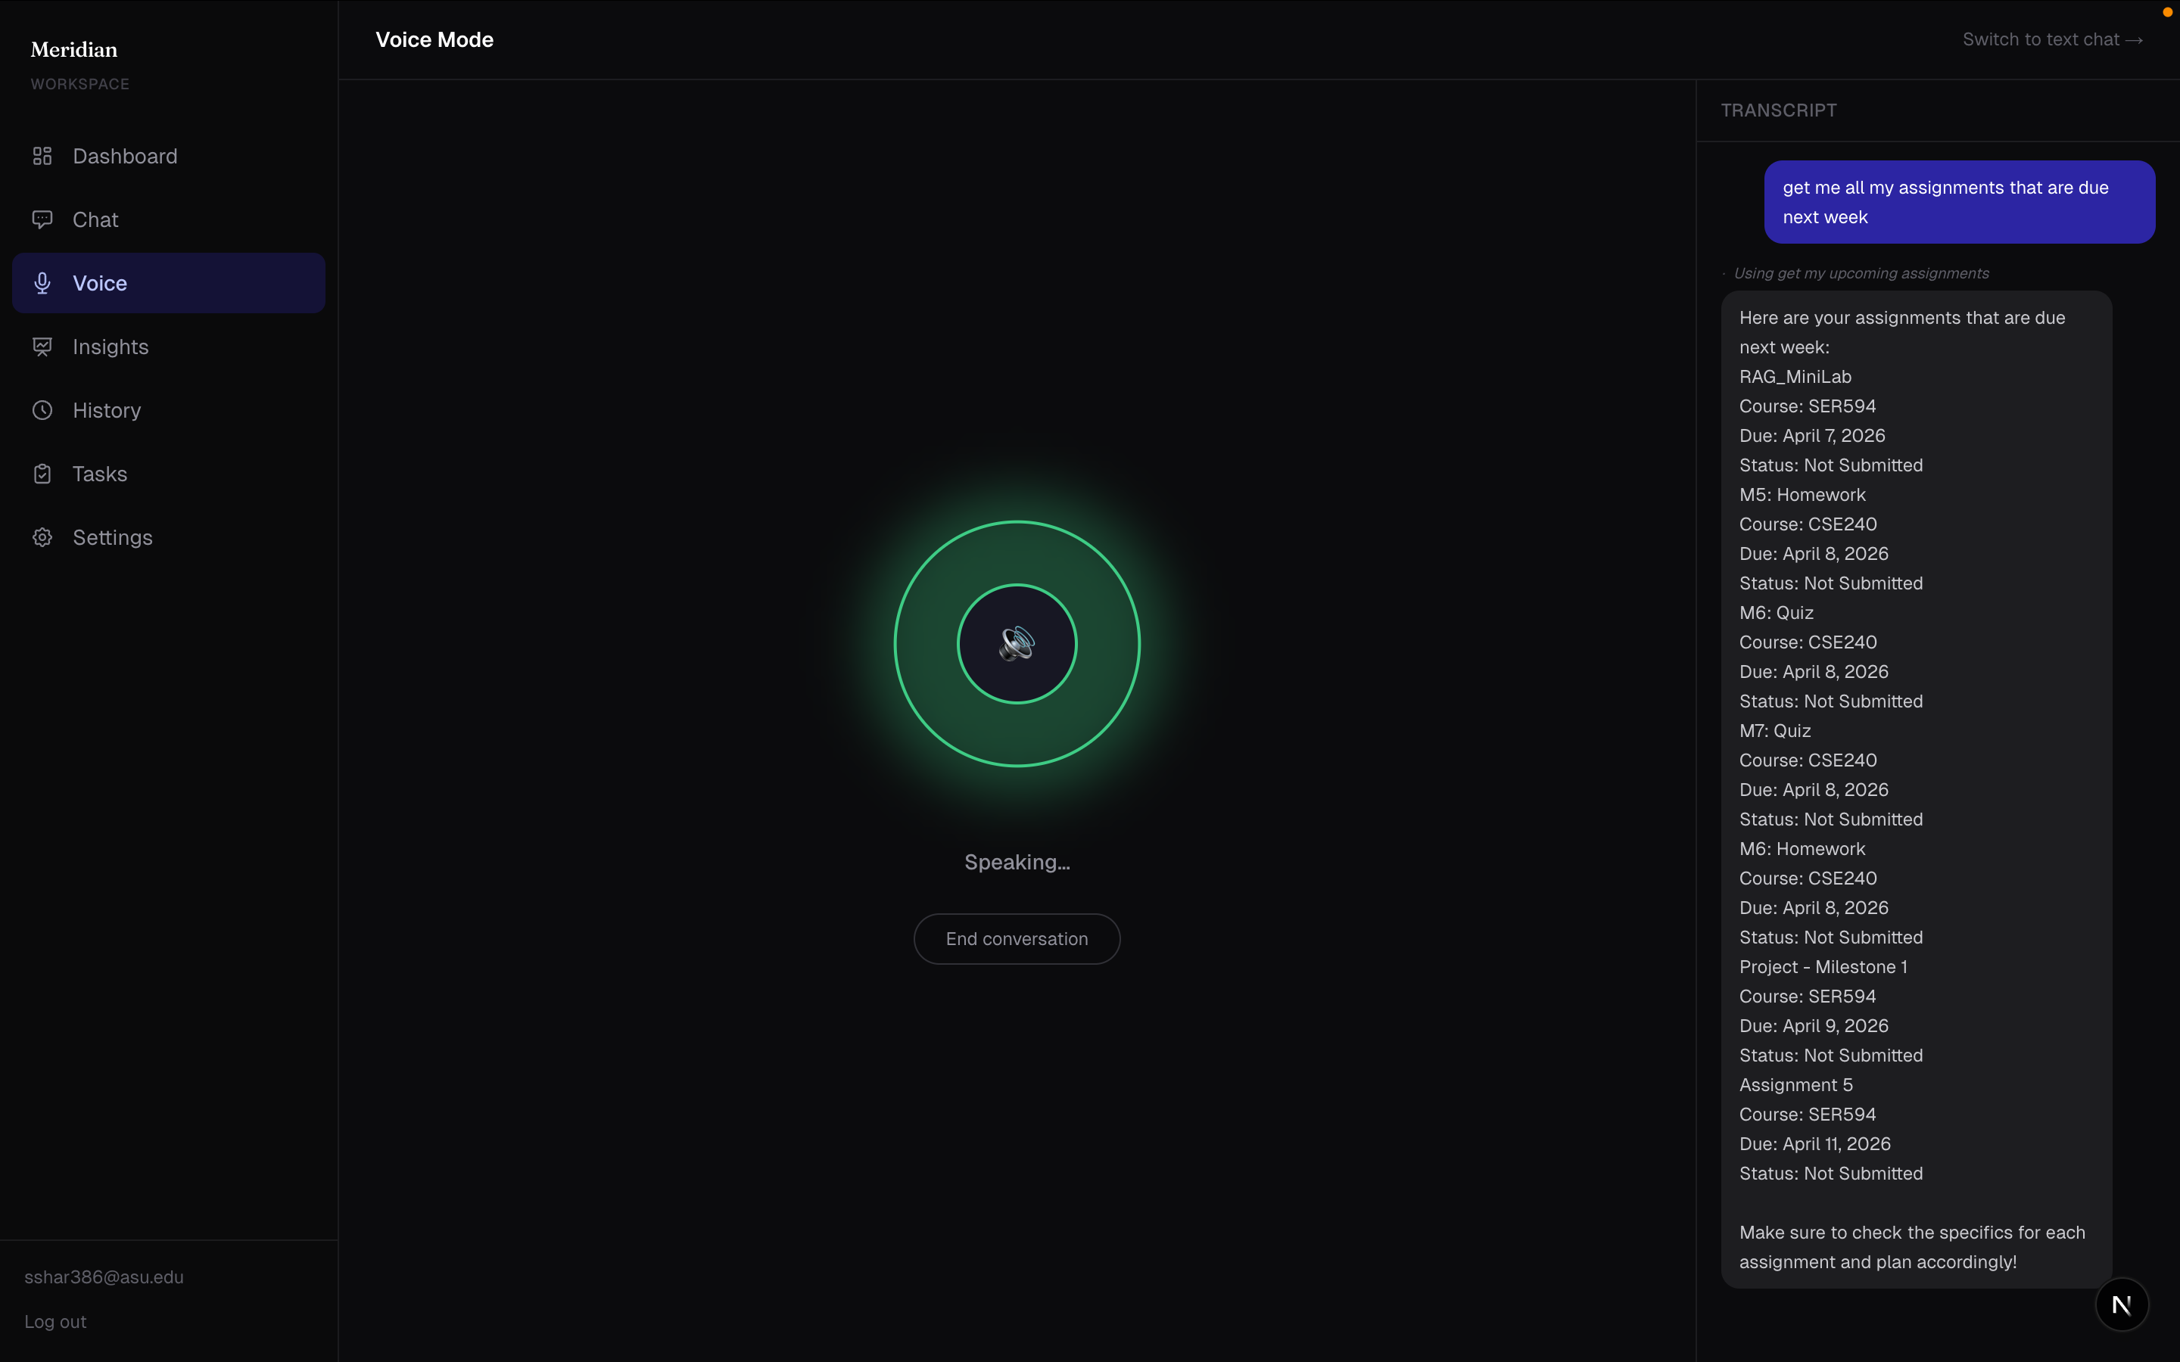Screen dimensions: 2180x1362
Task: Click the Log out link
Action: pyautogui.click(x=55, y=1321)
